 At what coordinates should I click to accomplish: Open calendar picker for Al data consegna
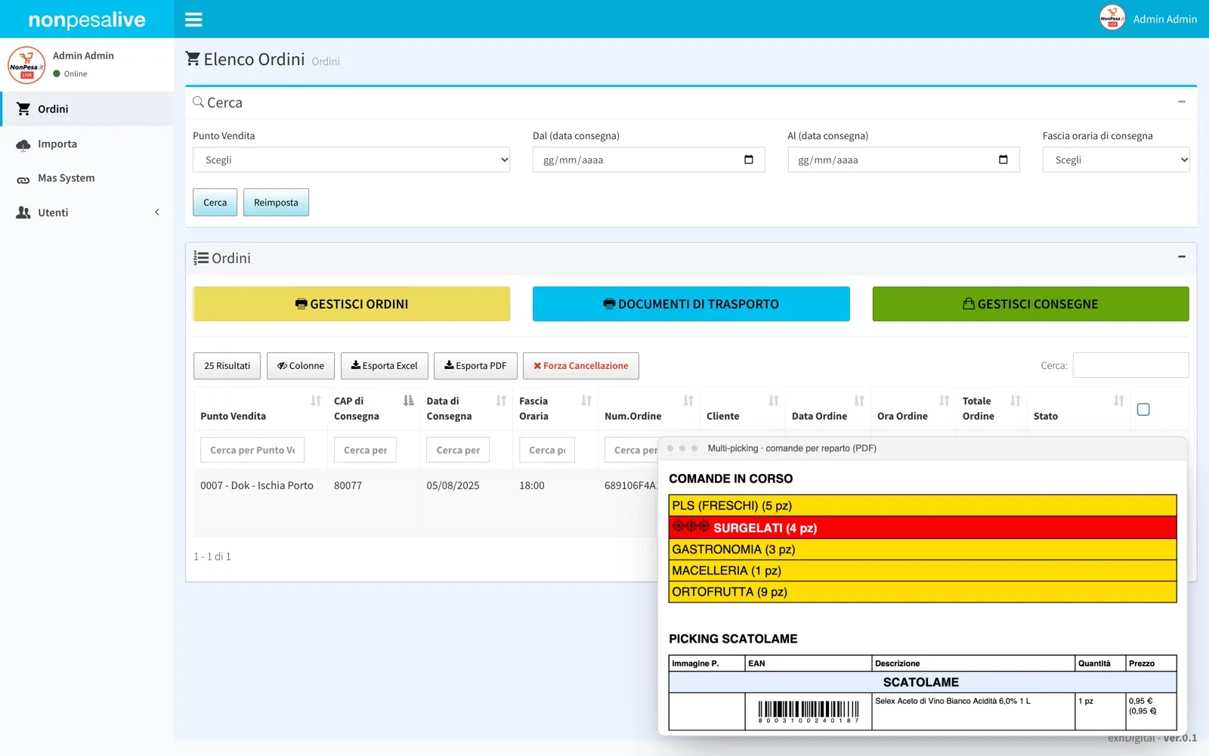[x=1003, y=160]
